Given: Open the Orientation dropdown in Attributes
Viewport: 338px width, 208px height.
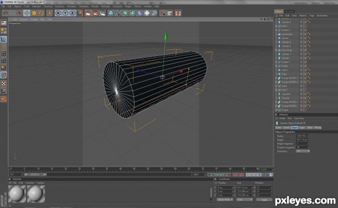Looking at the screenshot, I should (303, 151).
